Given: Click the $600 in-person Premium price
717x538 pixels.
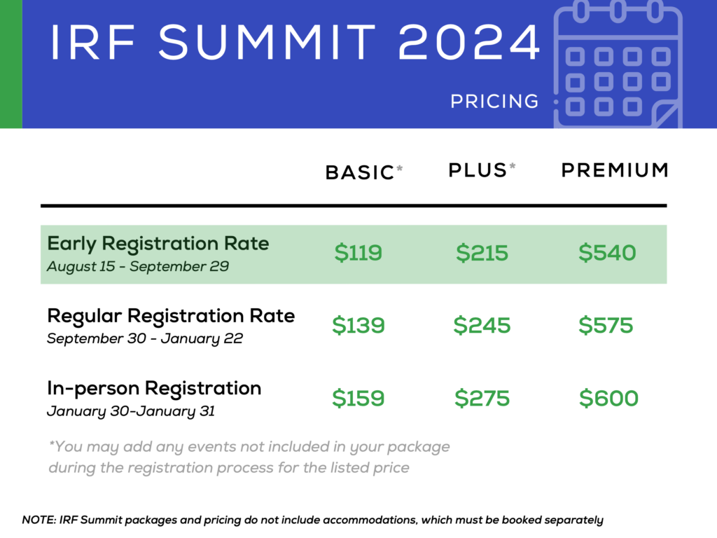Looking at the screenshot, I should click(608, 398).
